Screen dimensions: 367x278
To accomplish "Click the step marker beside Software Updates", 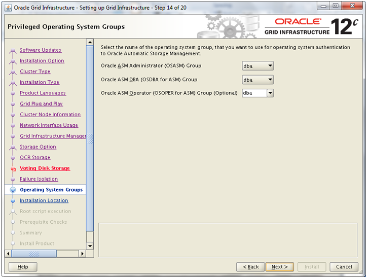I will tap(13, 50).
